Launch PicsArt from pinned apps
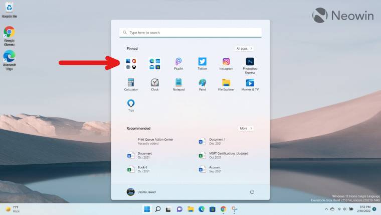Viewport: 381px width, 215px height. pos(178,64)
